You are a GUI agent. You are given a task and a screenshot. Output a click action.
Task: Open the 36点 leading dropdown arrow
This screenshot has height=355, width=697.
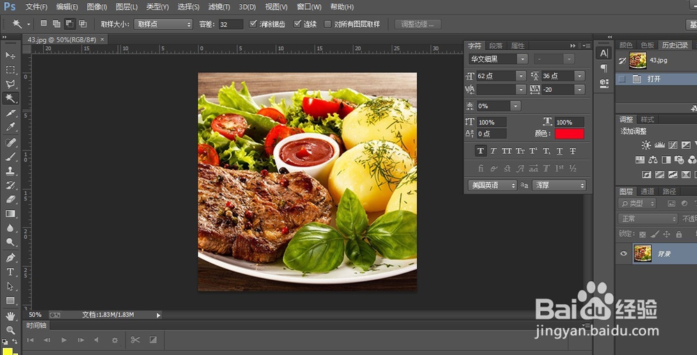[x=579, y=76]
